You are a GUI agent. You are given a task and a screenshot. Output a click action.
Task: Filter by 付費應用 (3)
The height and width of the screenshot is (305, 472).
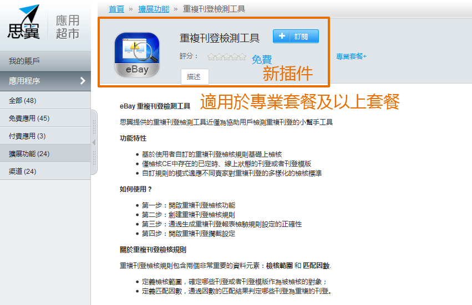45,136
